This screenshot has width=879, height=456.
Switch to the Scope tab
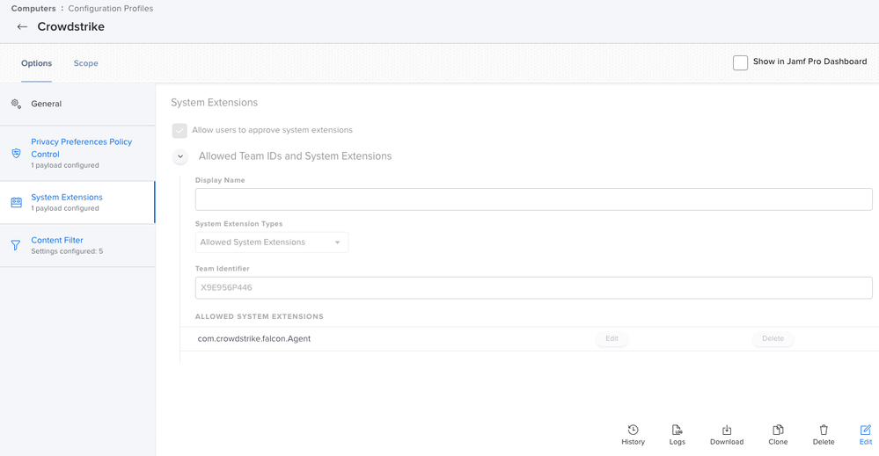pyautogui.click(x=85, y=63)
